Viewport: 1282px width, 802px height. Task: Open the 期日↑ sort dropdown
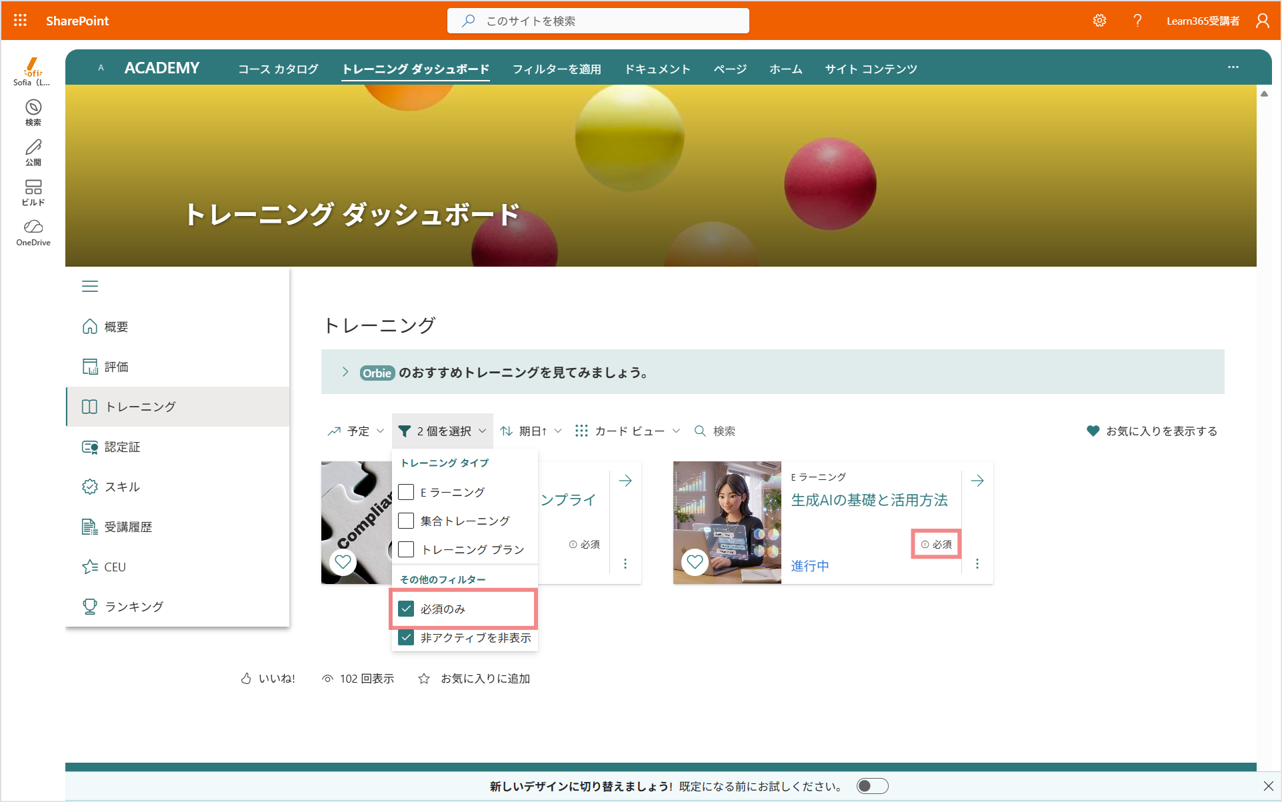531,431
